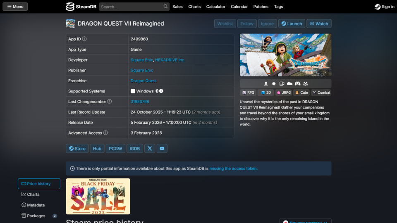
Task: Toggle Watch for this game
Action: (x=319, y=24)
